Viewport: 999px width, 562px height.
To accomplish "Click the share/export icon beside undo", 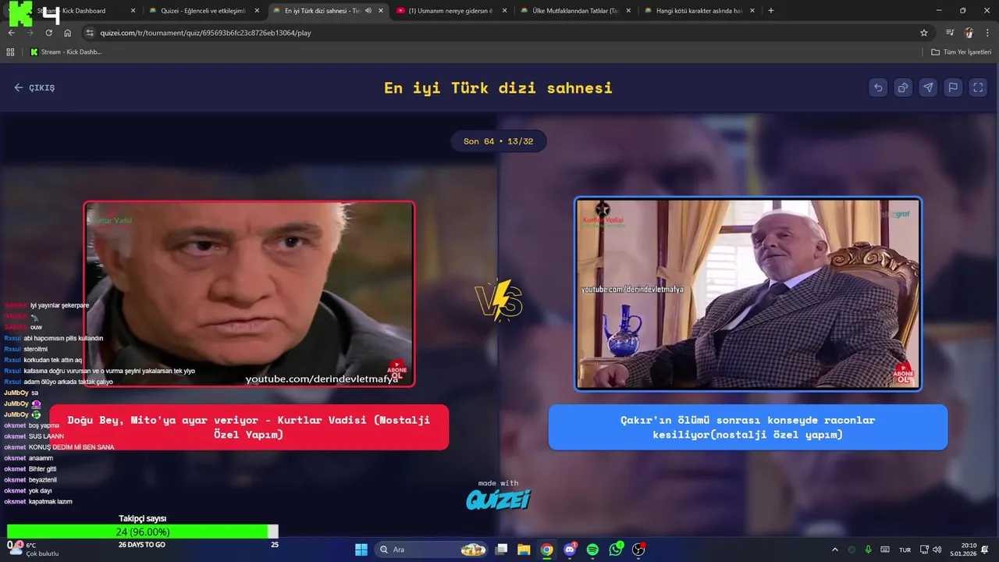I will point(903,87).
